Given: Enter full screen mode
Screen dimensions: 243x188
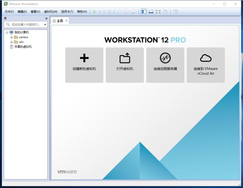Looking at the screenshot, I should click(158, 12).
